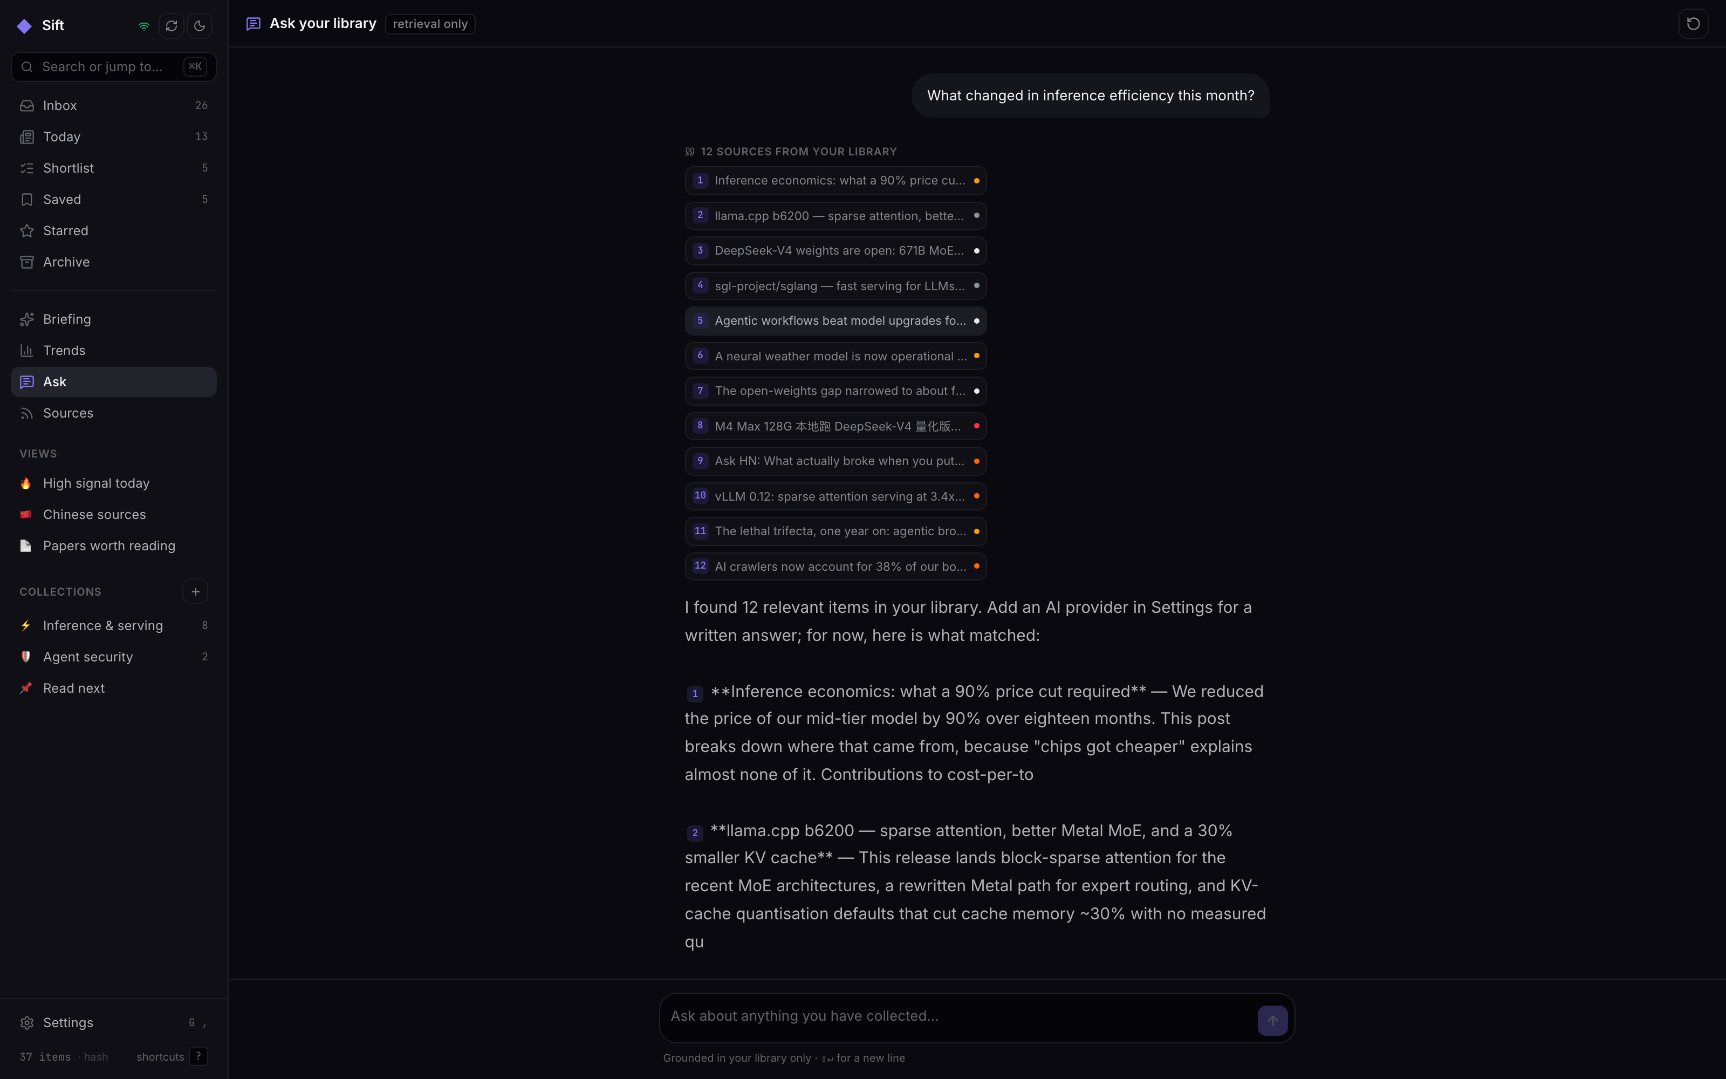
Task: Open the Inbox section
Action: click(x=113, y=106)
